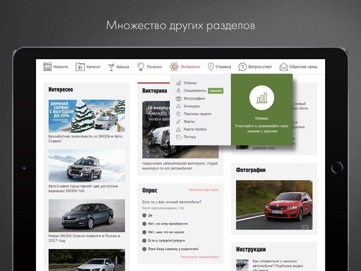The width and height of the screenshot is (361, 271).
Task: Select Пока беру машину у родителей option
Action: pos(144,249)
